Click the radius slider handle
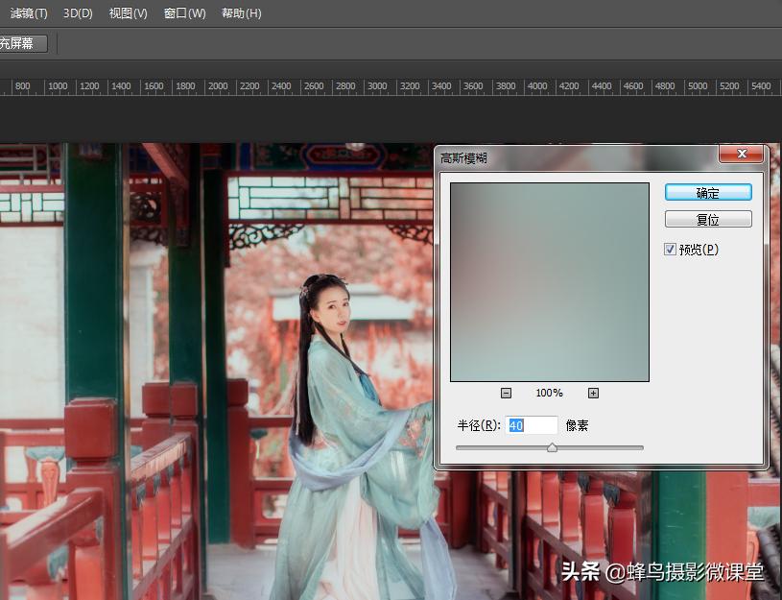782x600 pixels. point(552,447)
